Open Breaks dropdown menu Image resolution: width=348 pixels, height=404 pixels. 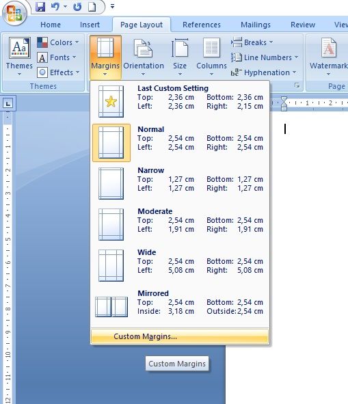pos(252,42)
